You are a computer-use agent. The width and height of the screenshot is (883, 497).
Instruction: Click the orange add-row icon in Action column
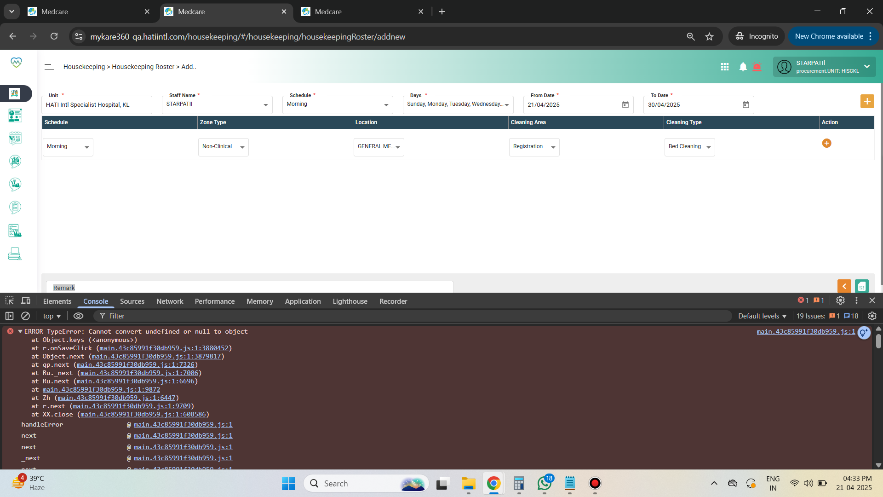pos(826,143)
